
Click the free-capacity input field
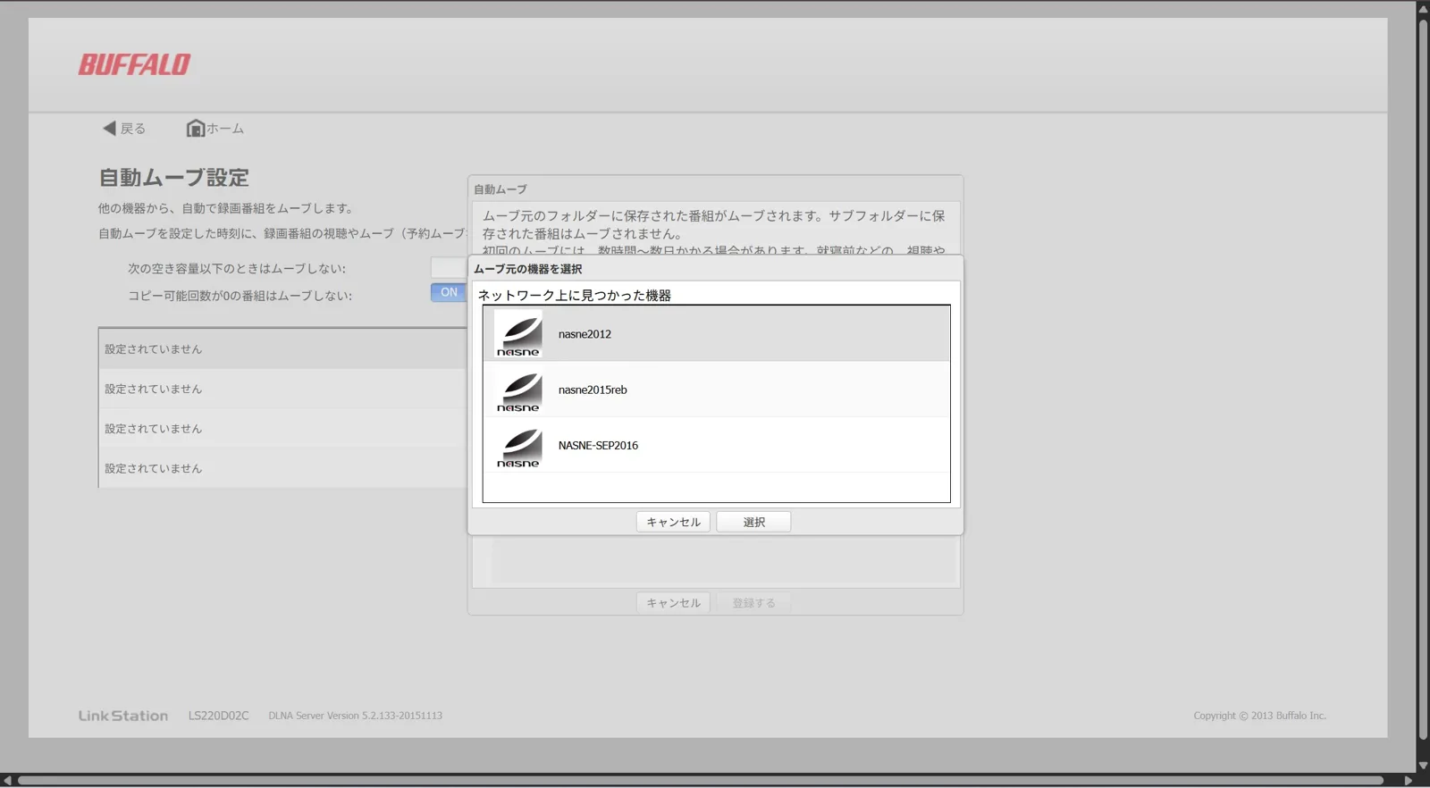449,267
